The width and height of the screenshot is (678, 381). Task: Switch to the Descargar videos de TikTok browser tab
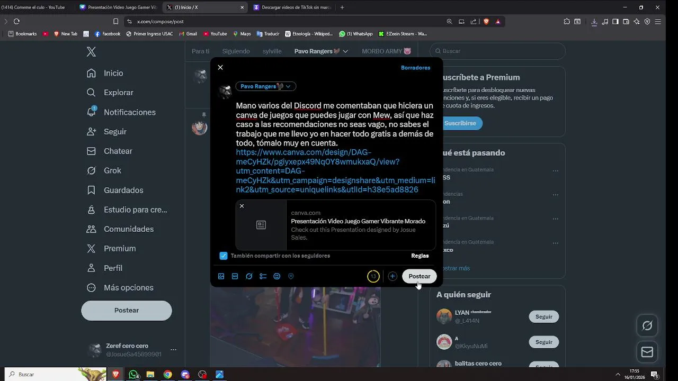click(x=292, y=7)
